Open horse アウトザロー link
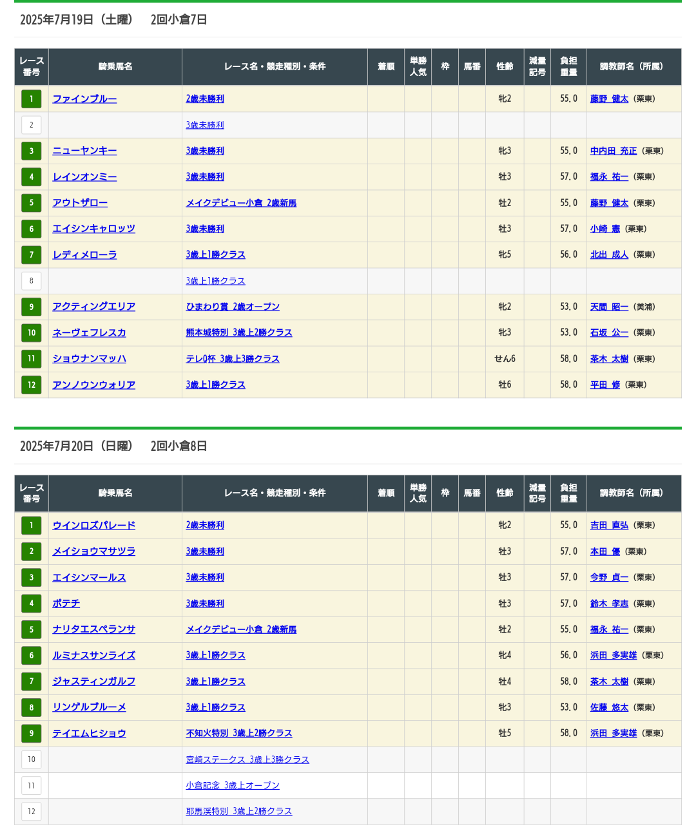This screenshot has height=829, width=696. (x=80, y=203)
